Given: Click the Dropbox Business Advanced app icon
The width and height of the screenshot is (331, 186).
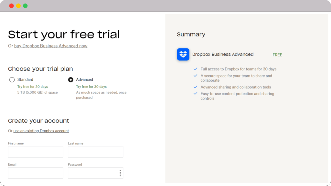Looking at the screenshot, I should pos(183,54).
